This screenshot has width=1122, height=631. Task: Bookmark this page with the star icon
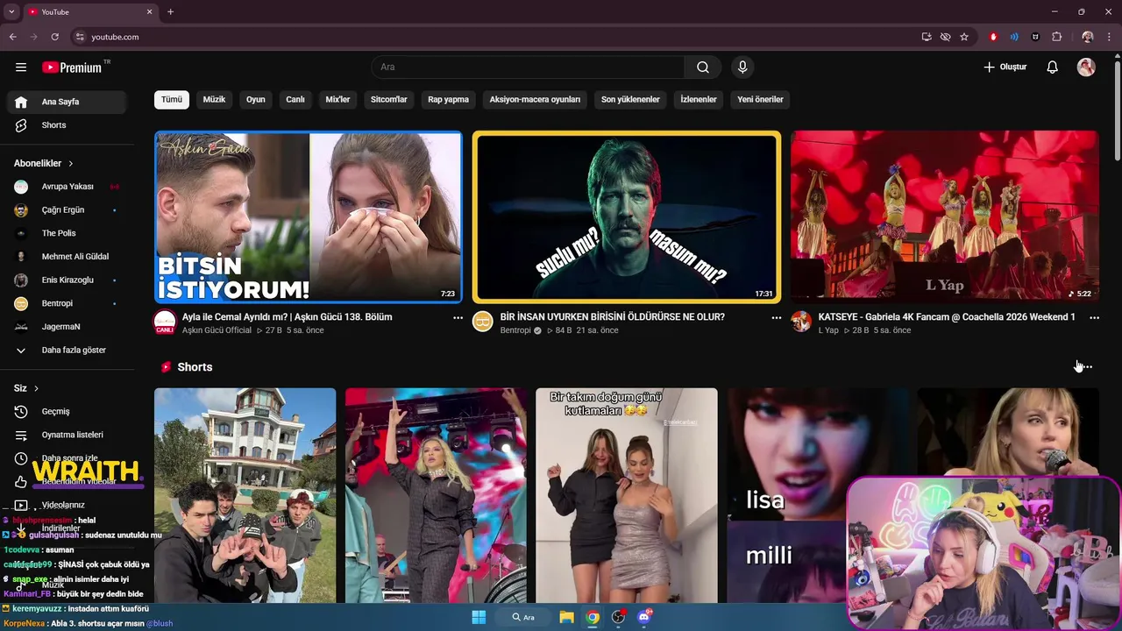[964, 37]
